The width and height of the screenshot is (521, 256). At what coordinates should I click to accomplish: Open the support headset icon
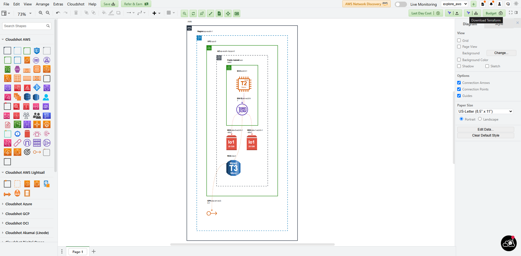[x=508, y=4]
